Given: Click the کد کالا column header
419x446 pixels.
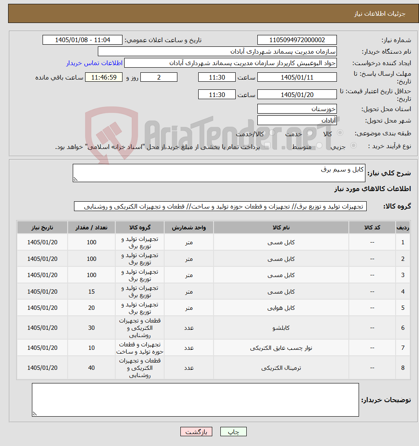Looking at the screenshot, I should [372, 228].
